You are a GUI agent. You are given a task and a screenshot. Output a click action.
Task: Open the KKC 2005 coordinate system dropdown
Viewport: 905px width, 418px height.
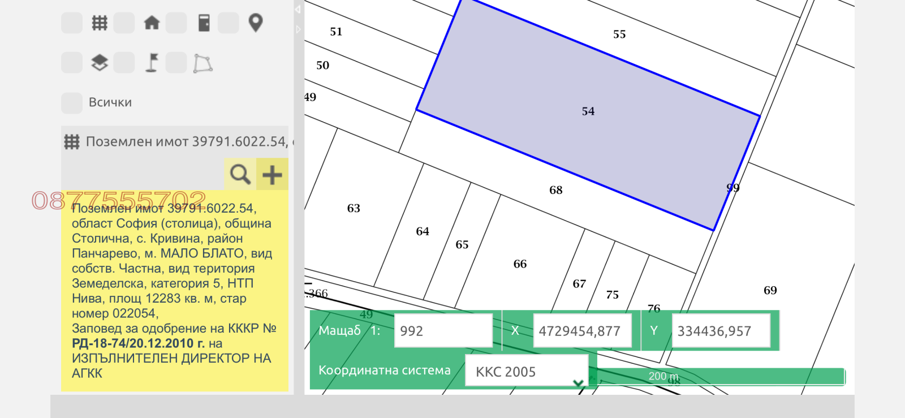pyautogui.click(x=527, y=372)
